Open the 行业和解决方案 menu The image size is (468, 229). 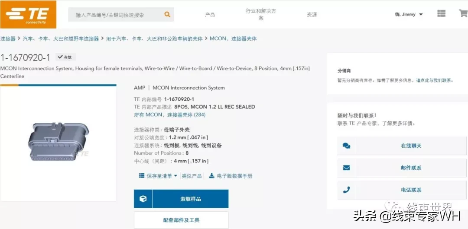[x=261, y=14]
